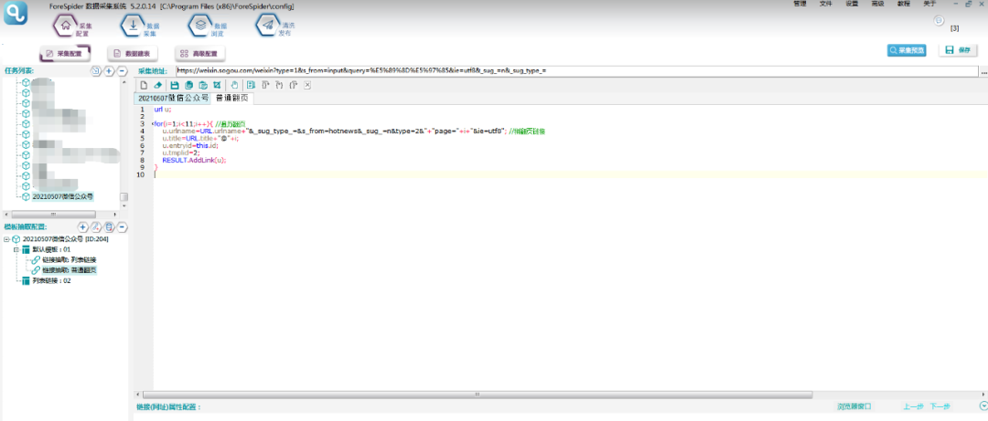Screen dimensions: 988x421
Task: Select task 20210507微信公众号 in task list
Action: (63, 197)
